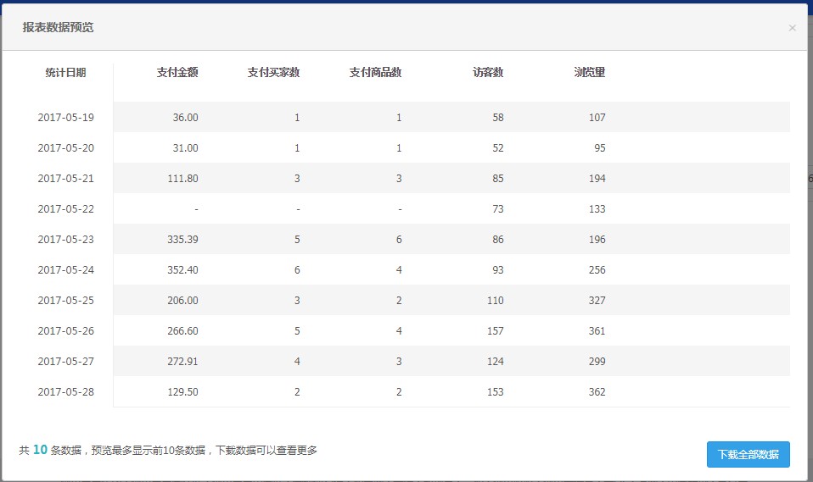Click visitor count 110 for 2017-05-25
The image size is (813, 482).
[495, 301]
